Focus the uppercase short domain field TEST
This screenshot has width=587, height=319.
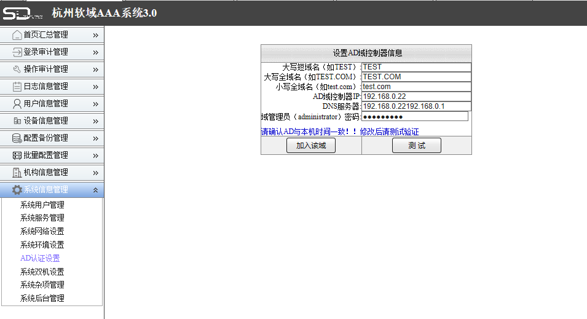point(416,67)
